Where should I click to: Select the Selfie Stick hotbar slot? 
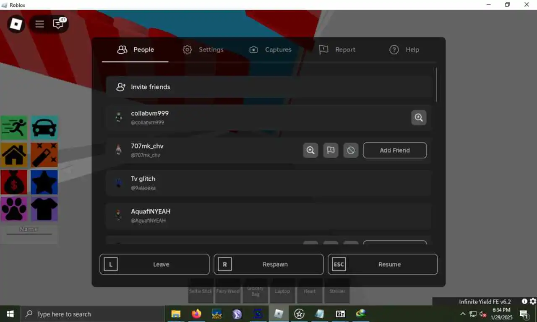pos(201,291)
